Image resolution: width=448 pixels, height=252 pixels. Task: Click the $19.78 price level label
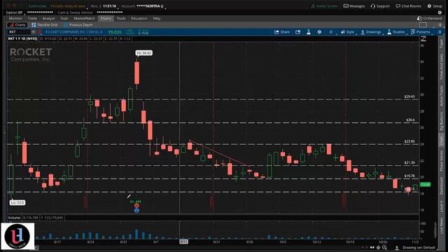point(409,176)
